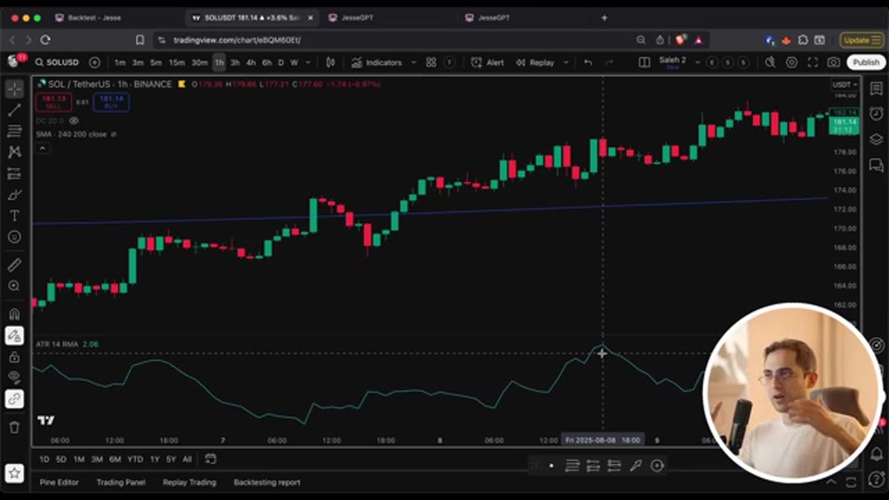Select the trend line drawing tool
This screenshot has width=889, height=500.
[14, 110]
